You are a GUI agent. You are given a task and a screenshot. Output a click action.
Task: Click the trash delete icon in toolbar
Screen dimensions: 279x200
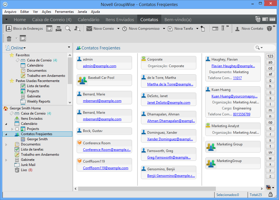pyautogui.click(x=9, y=39)
